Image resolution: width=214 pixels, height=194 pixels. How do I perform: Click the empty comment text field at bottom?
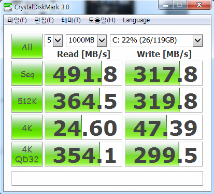tap(107, 178)
